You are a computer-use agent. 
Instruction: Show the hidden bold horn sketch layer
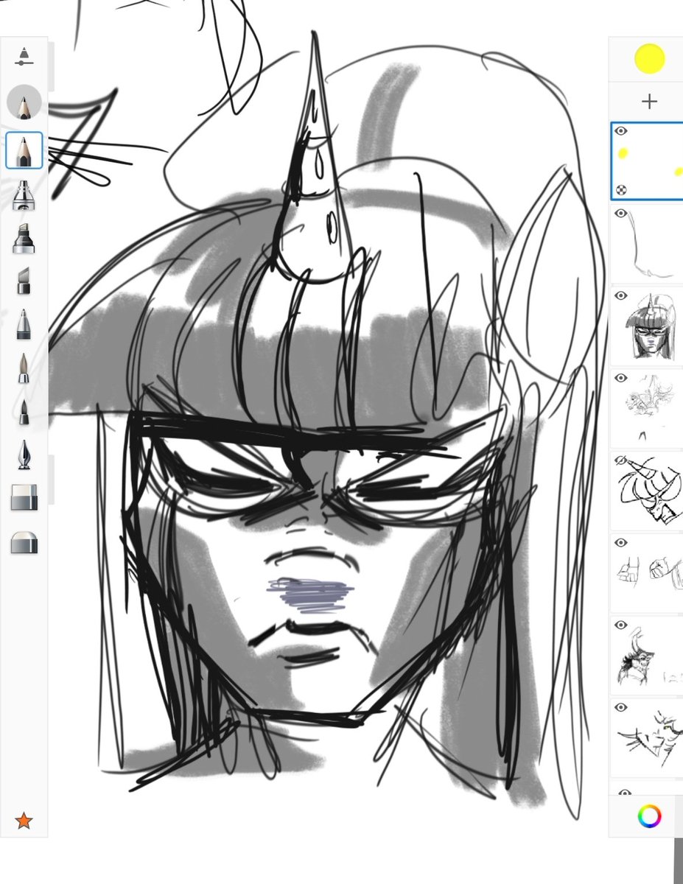[x=621, y=460]
